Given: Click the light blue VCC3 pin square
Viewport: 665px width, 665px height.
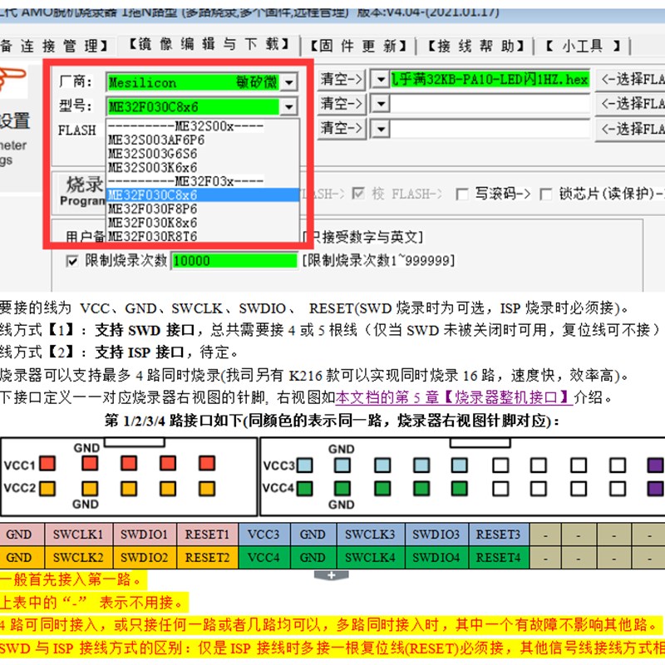Looking at the screenshot, I should tap(304, 465).
